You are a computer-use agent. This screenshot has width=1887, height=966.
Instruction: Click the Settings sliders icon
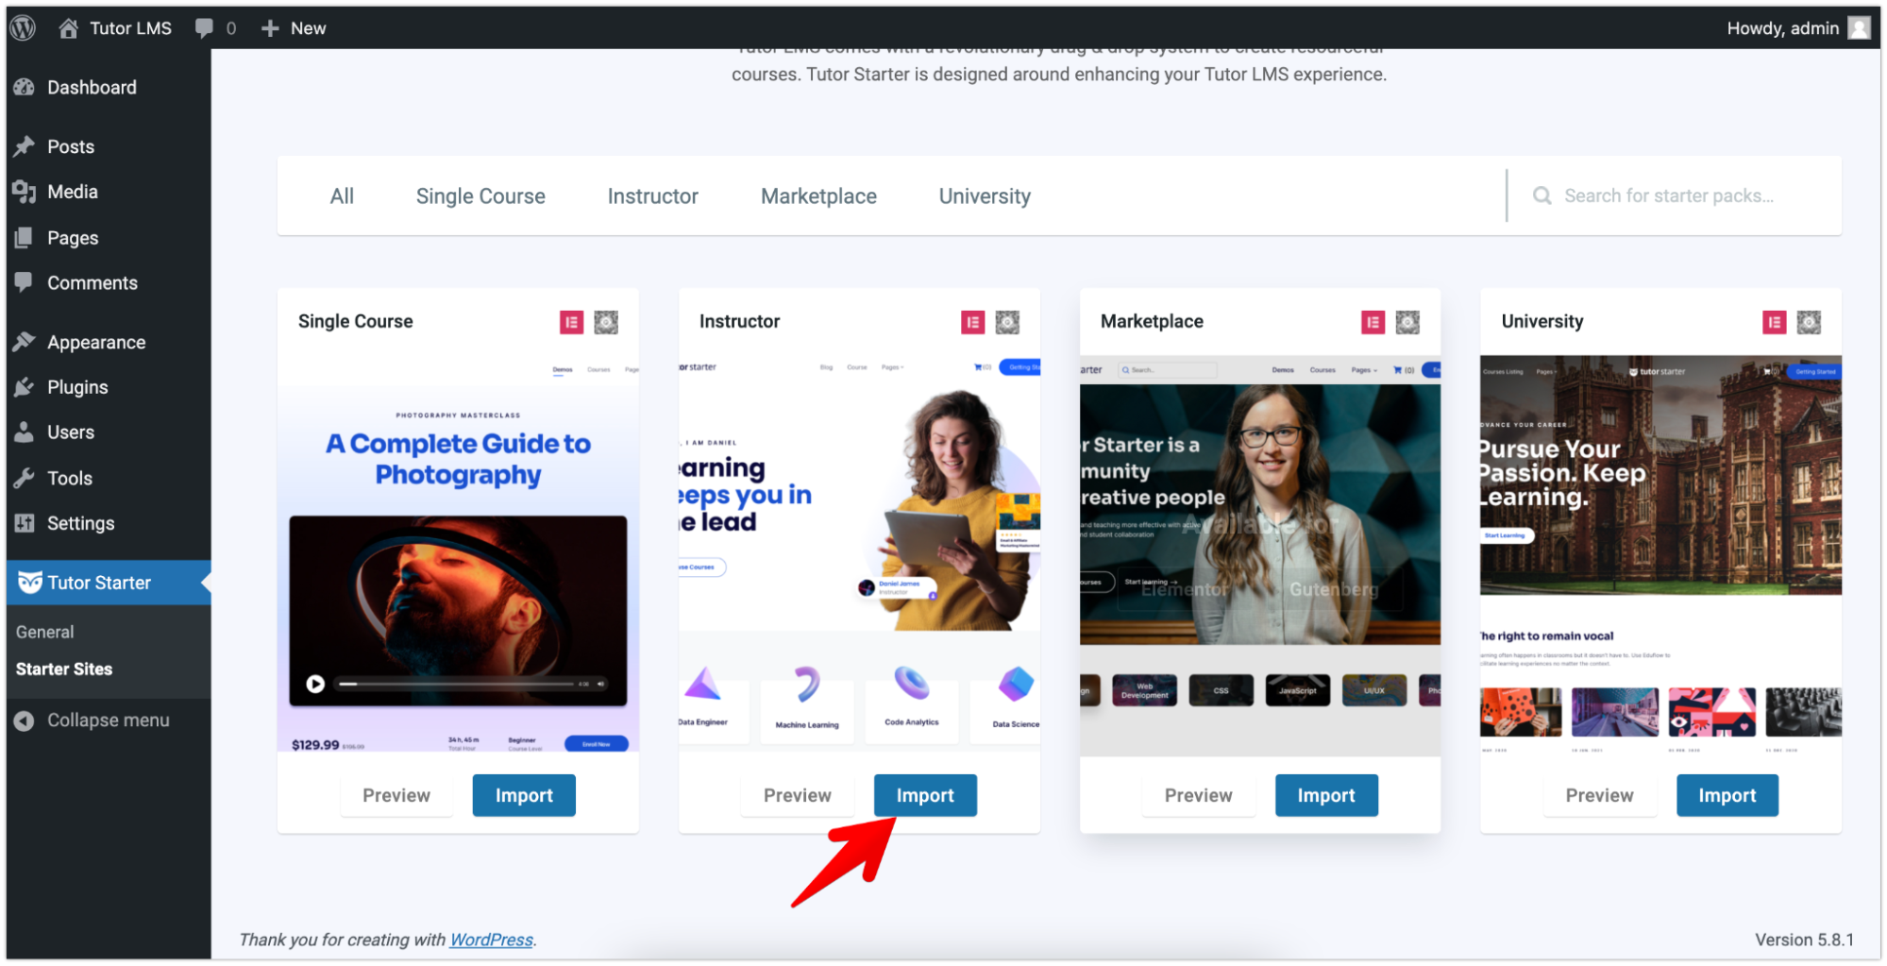coord(25,523)
